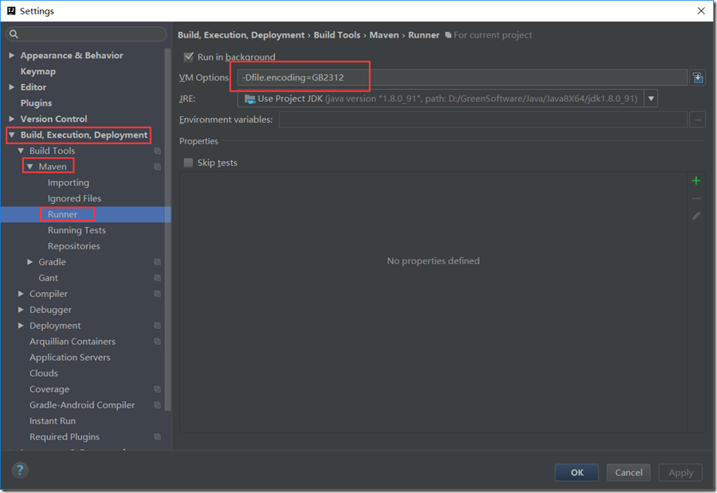Click project-level icon next to Maven
This screenshot has width=717, height=493.
point(157,167)
